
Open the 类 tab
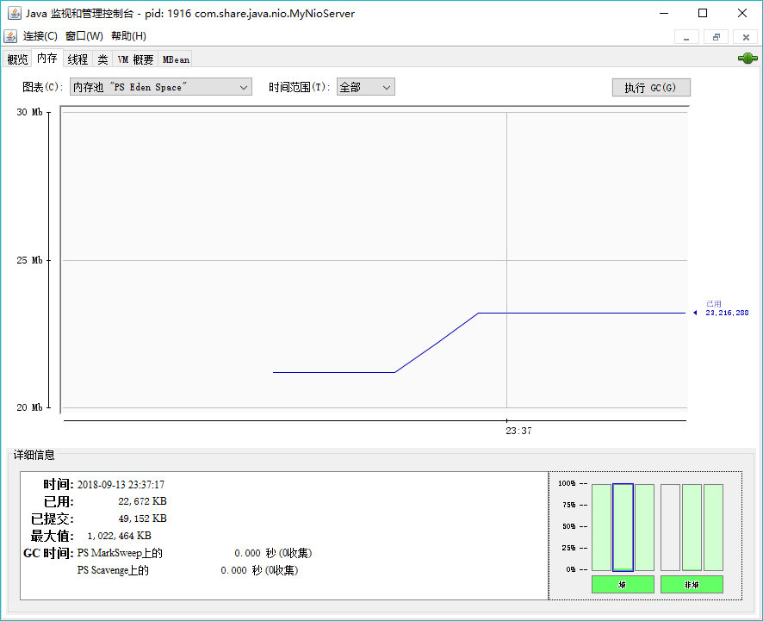click(x=102, y=59)
